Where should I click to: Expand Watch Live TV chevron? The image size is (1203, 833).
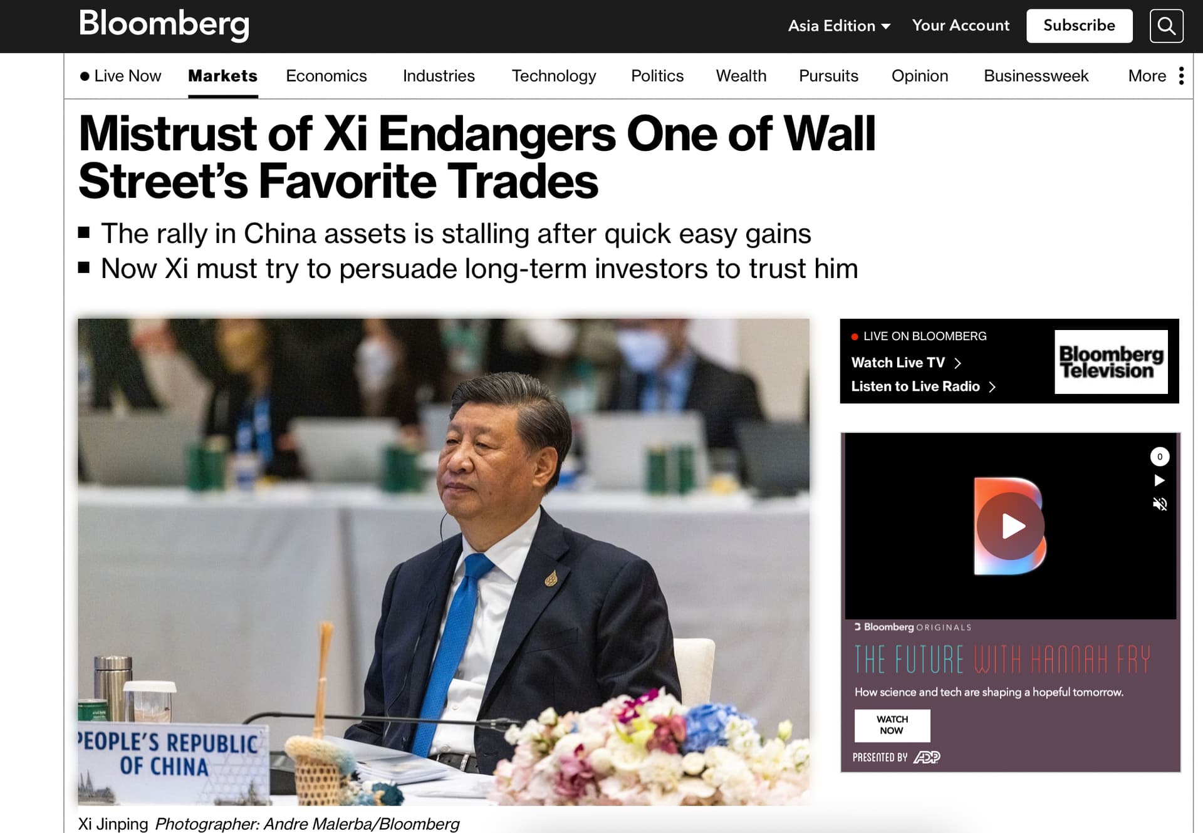(957, 363)
